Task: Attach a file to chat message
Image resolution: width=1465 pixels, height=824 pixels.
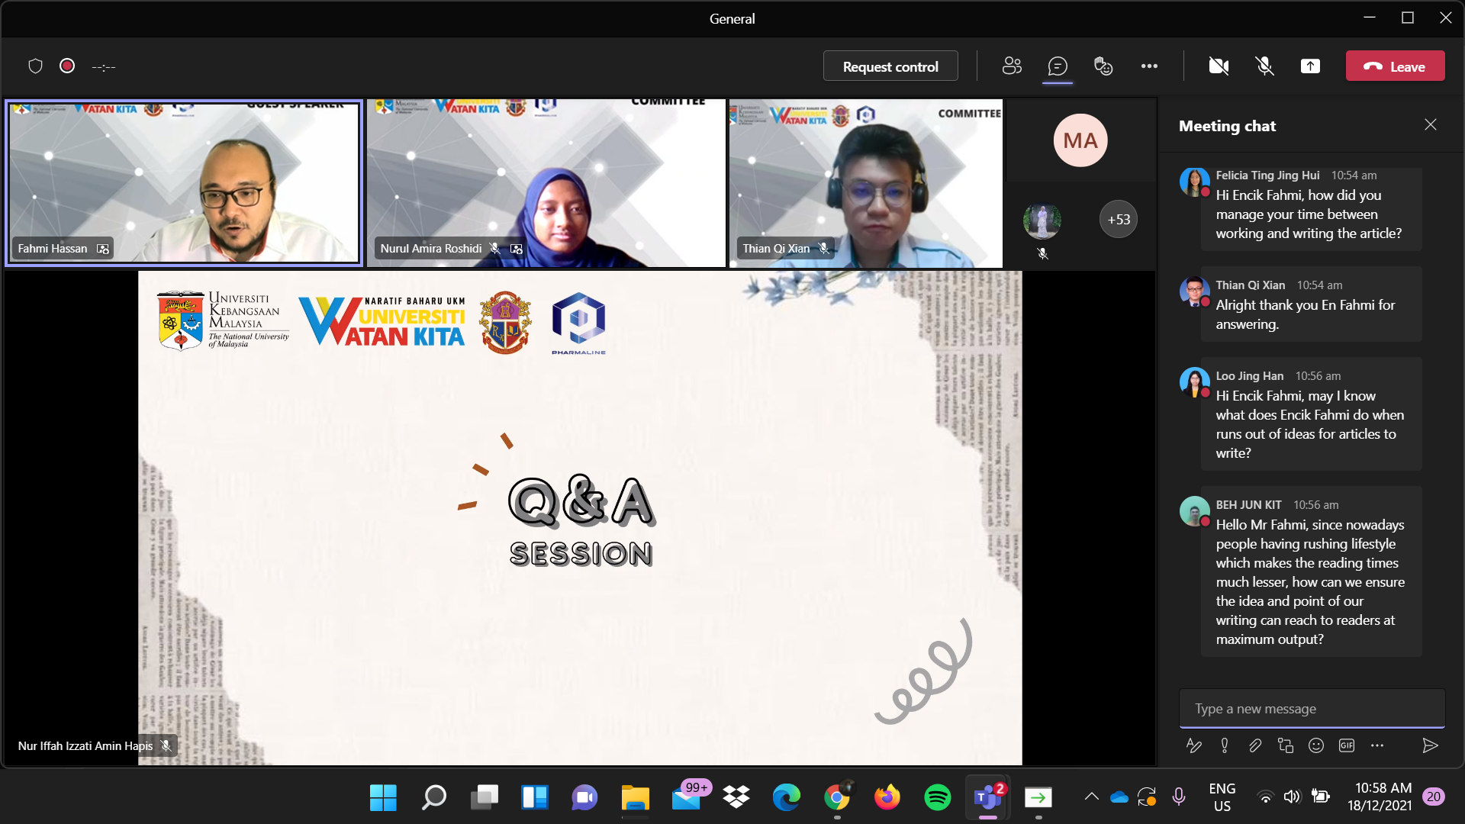Action: pyautogui.click(x=1255, y=745)
